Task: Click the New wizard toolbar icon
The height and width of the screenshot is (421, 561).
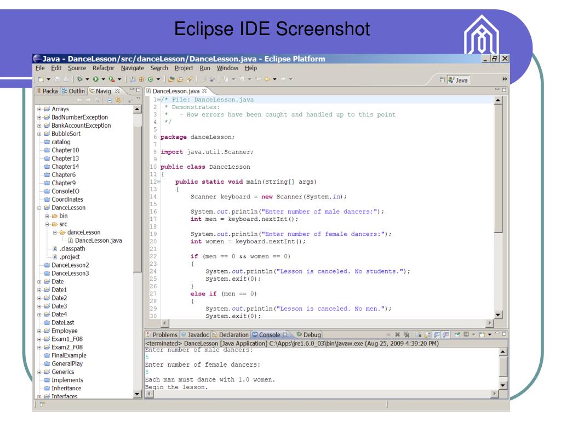Action: [41, 79]
